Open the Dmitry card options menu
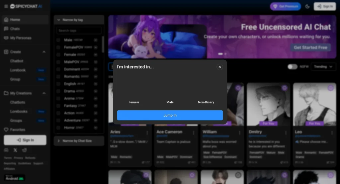The image size is (340, 184). 286,133
